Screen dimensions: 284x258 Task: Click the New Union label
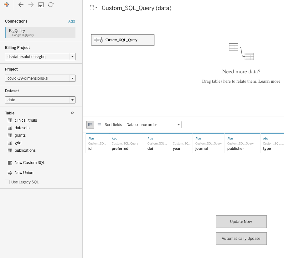pos(24,173)
